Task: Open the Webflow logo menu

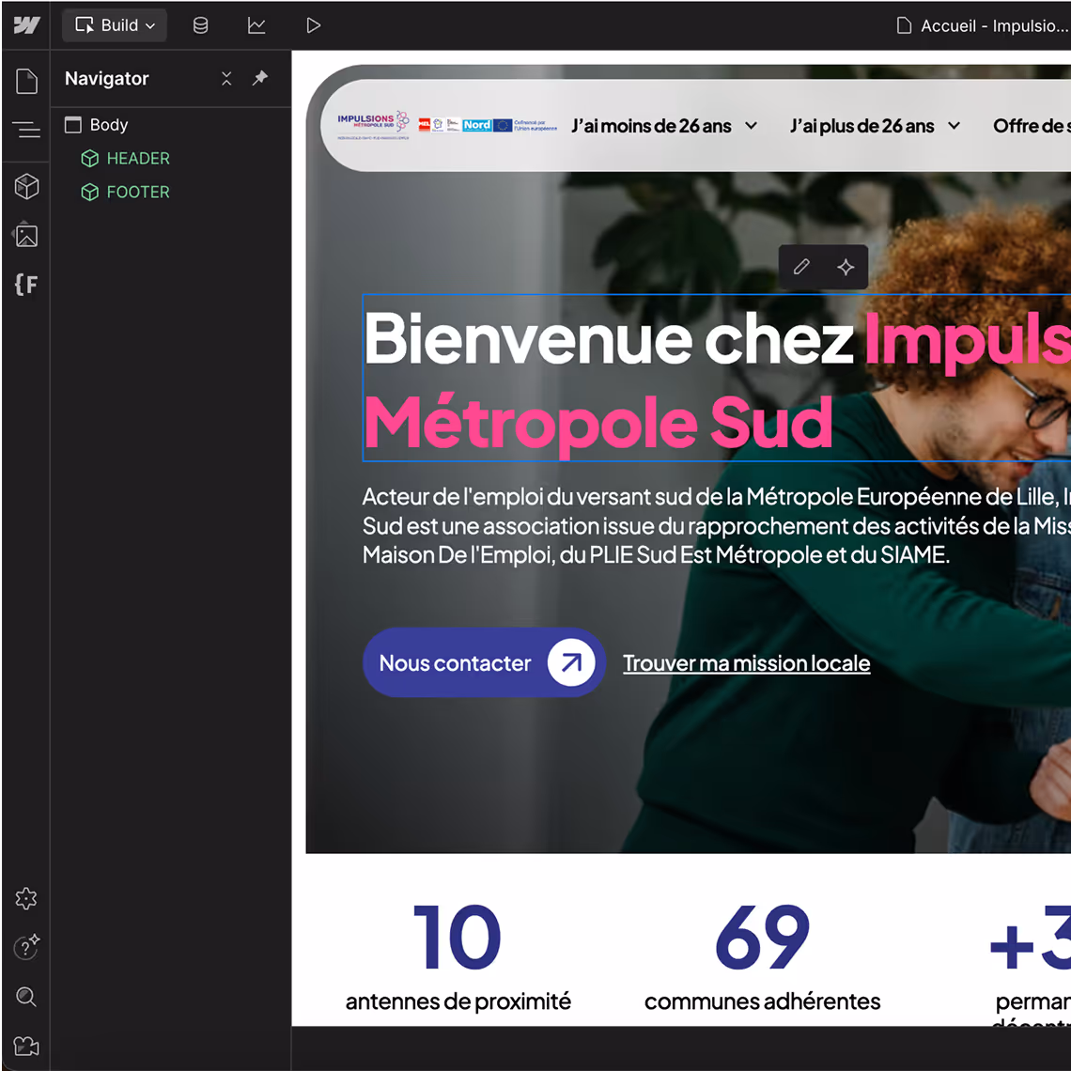Action: click(x=26, y=25)
